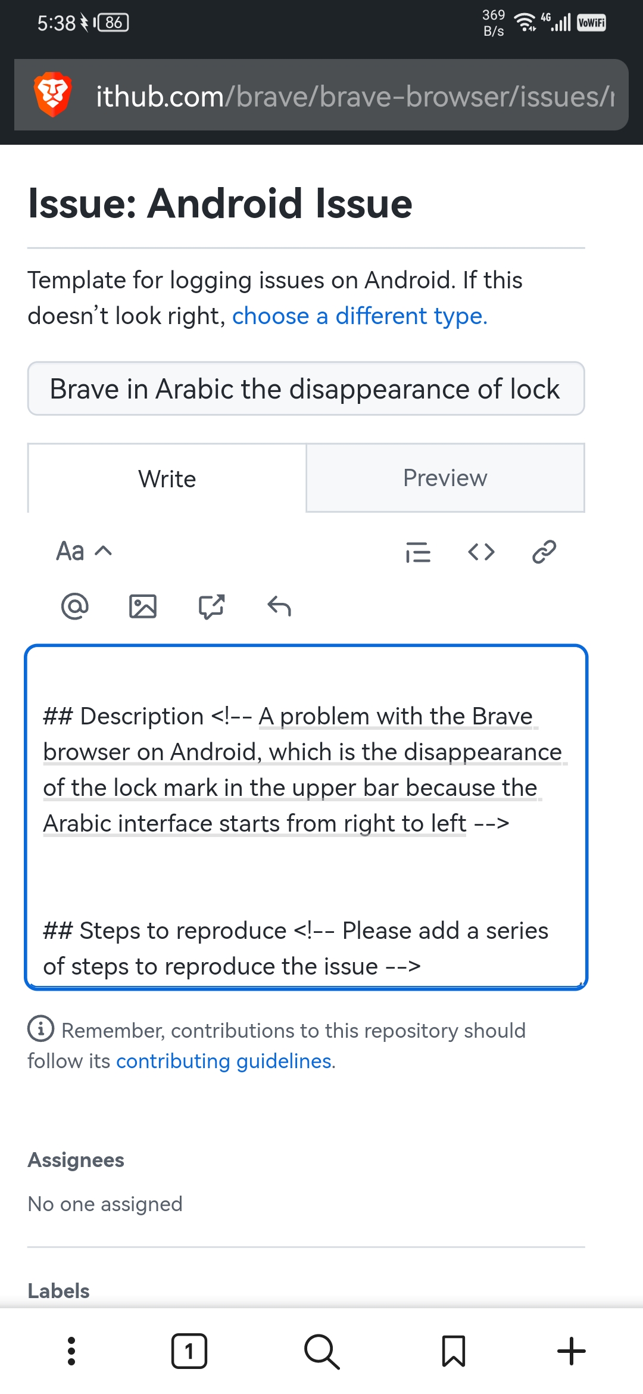Image resolution: width=643 pixels, height=1394 pixels.
Task: Select the Write tab
Action: (x=166, y=478)
